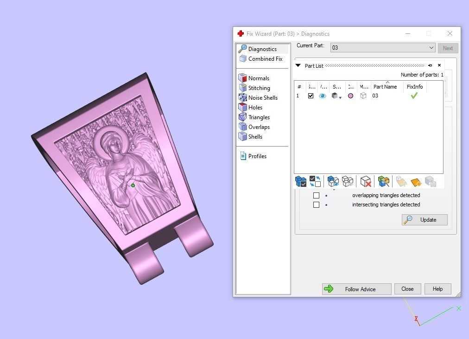The image size is (469, 339).
Task: Click the greyed Next button
Action: [x=448, y=48]
